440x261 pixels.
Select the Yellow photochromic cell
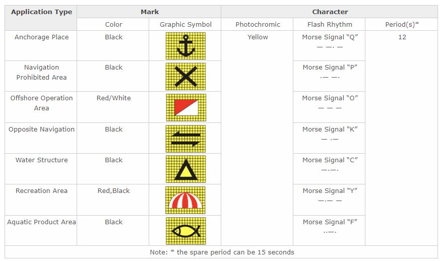[258, 37]
